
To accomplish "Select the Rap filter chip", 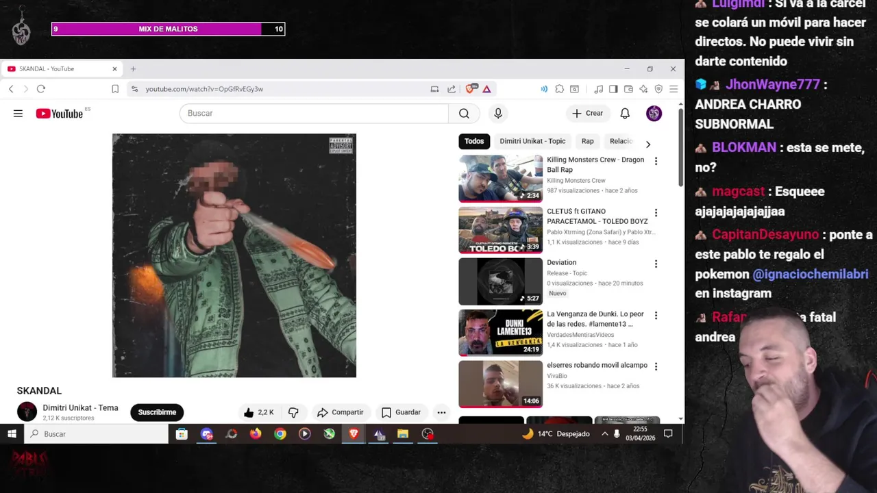I will coord(587,141).
